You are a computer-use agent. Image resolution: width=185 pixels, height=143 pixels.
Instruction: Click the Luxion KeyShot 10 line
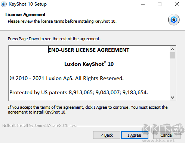pos(89,64)
